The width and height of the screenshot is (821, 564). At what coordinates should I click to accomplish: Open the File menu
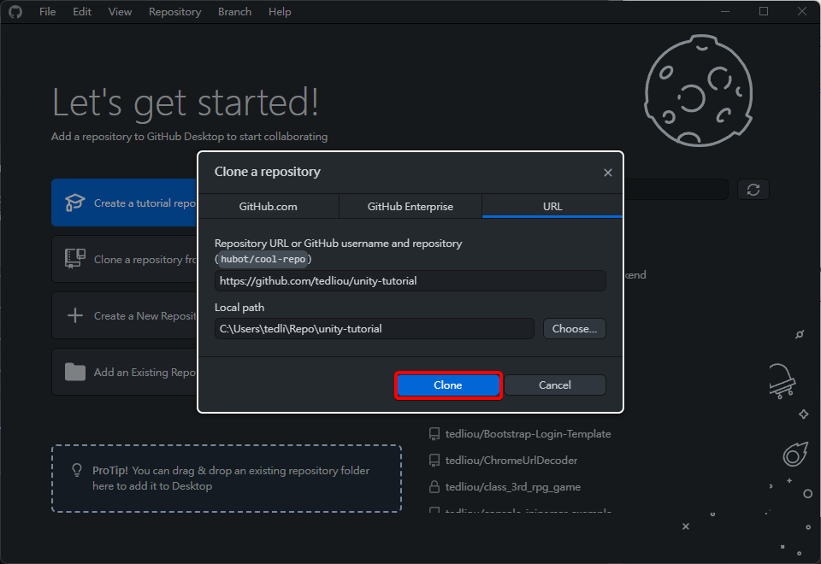click(x=47, y=11)
